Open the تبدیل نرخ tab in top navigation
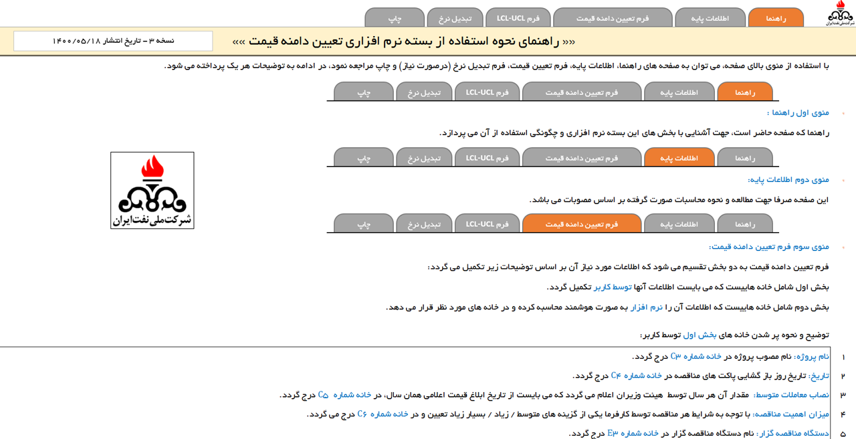This screenshot has height=439, width=856. coord(455,18)
